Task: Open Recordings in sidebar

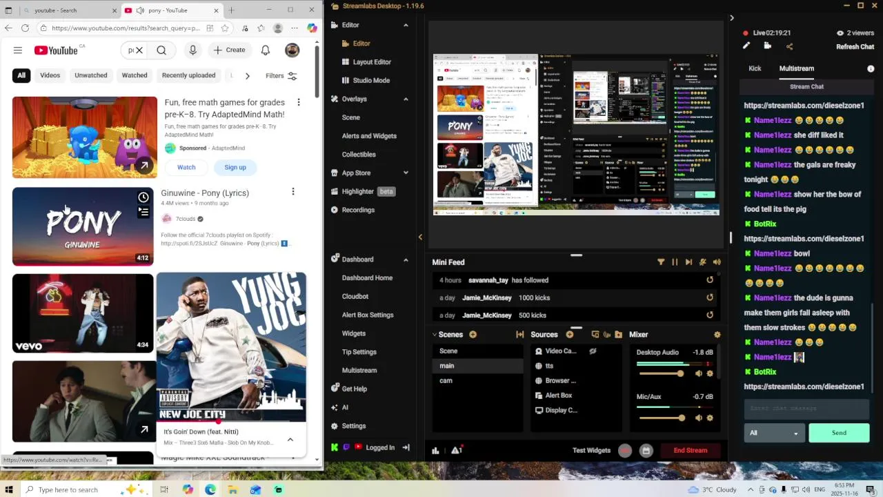Action: 358,210
